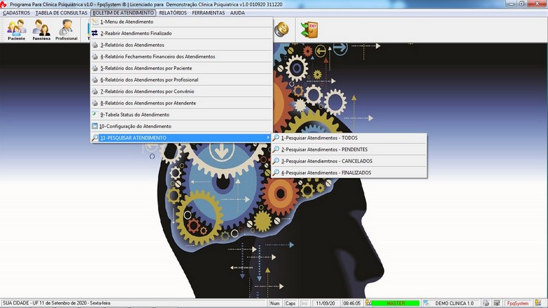Click the computer monitor icon in status bar
548x308 pixels.
(x=497, y=303)
